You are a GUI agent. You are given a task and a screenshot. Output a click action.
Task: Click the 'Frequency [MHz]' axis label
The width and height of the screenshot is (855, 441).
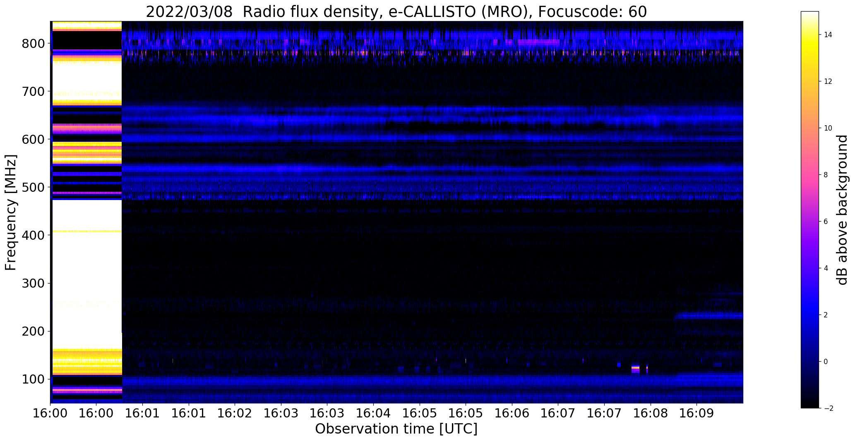(x=11, y=212)
